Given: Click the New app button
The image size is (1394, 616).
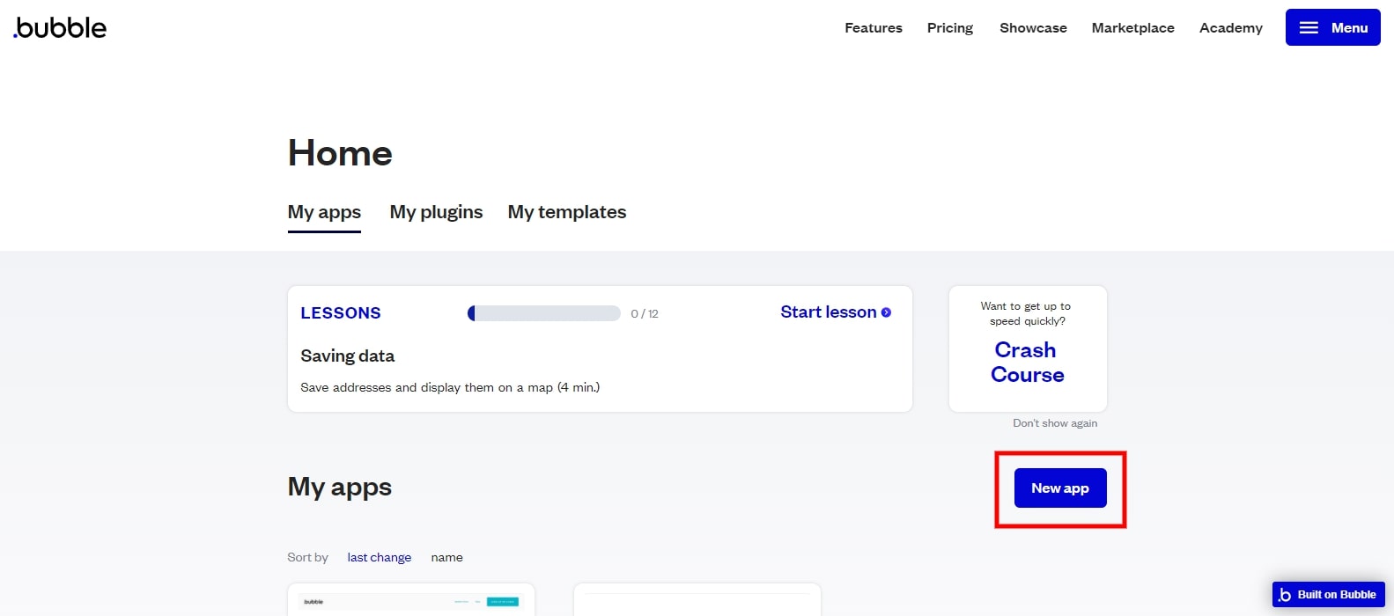Looking at the screenshot, I should tap(1059, 488).
